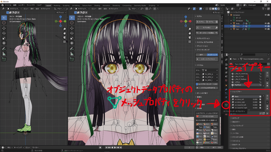Hide the Body object with its eye icon

(266, 23)
